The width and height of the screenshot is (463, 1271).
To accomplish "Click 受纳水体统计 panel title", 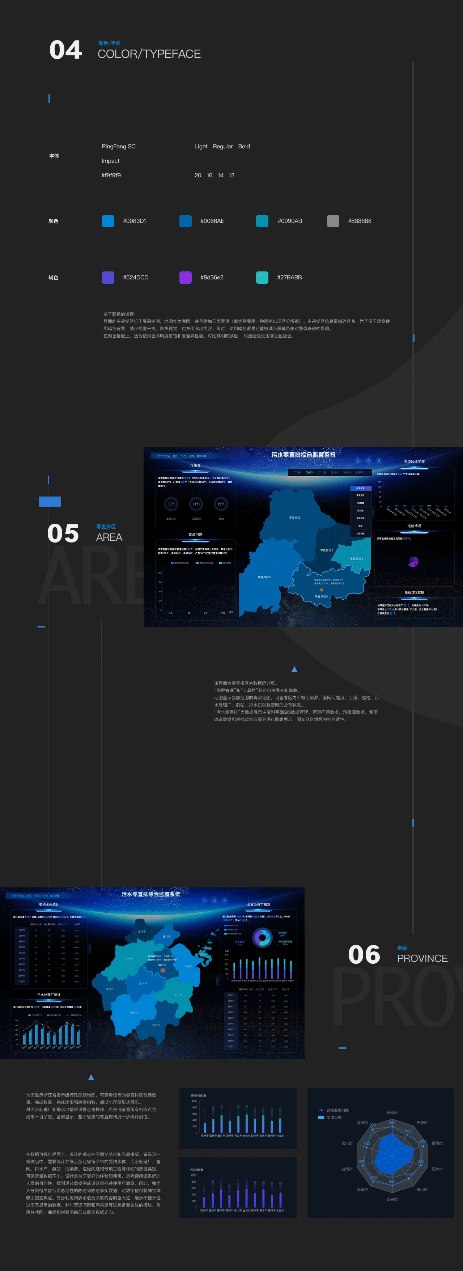I will pos(49,905).
